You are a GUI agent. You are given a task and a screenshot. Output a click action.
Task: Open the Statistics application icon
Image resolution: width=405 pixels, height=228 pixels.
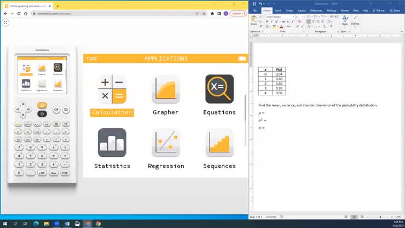click(112, 142)
